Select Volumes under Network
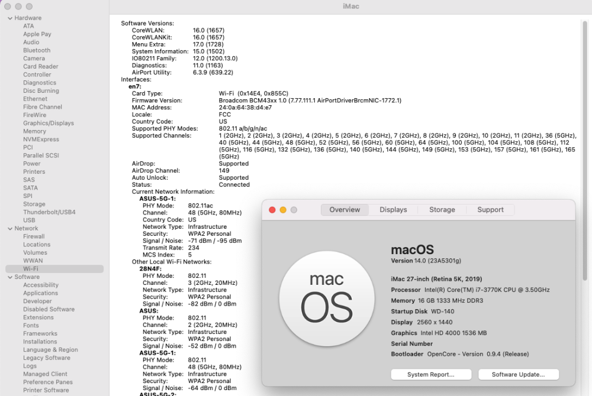The image size is (592, 396). pyautogui.click(x=35, y=253)
